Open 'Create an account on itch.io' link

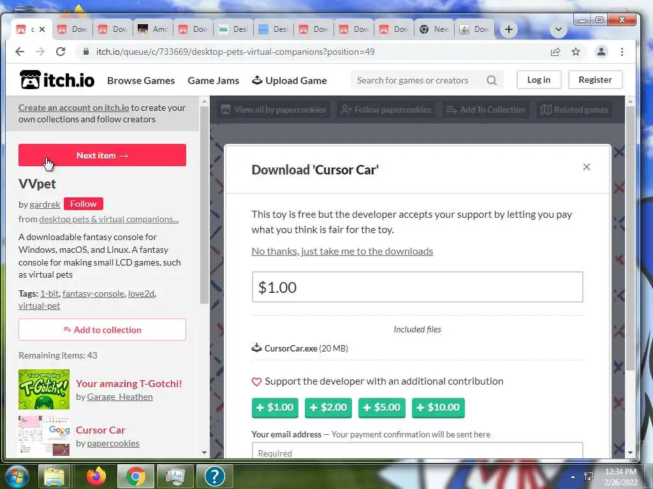coord(74,108)
